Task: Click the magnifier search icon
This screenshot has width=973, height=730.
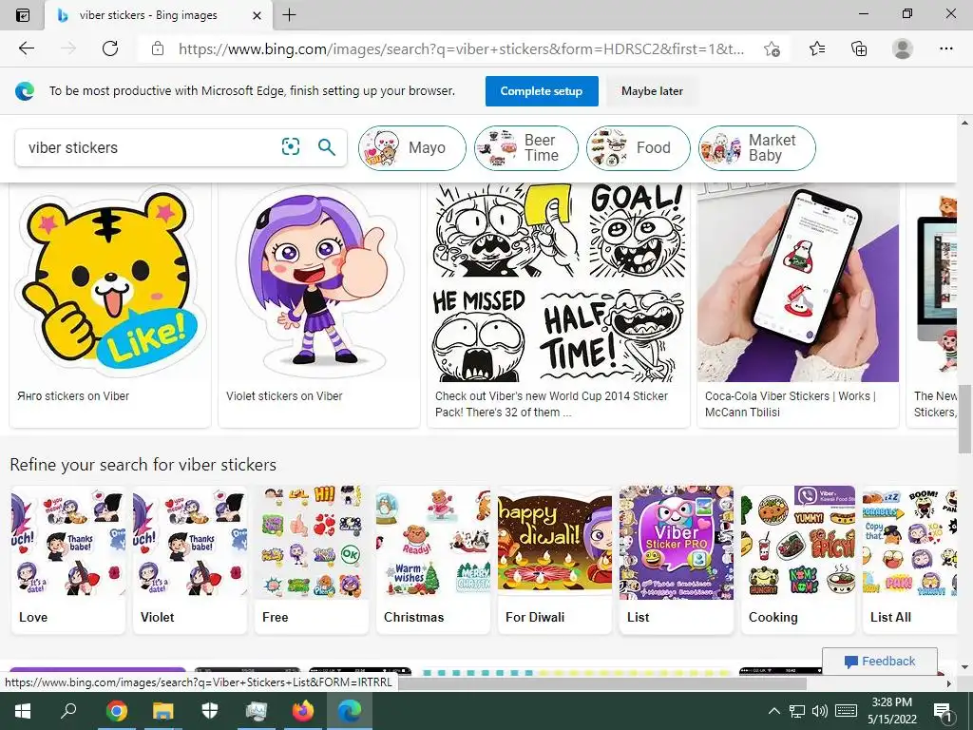Action: click(x=327, y=146)
